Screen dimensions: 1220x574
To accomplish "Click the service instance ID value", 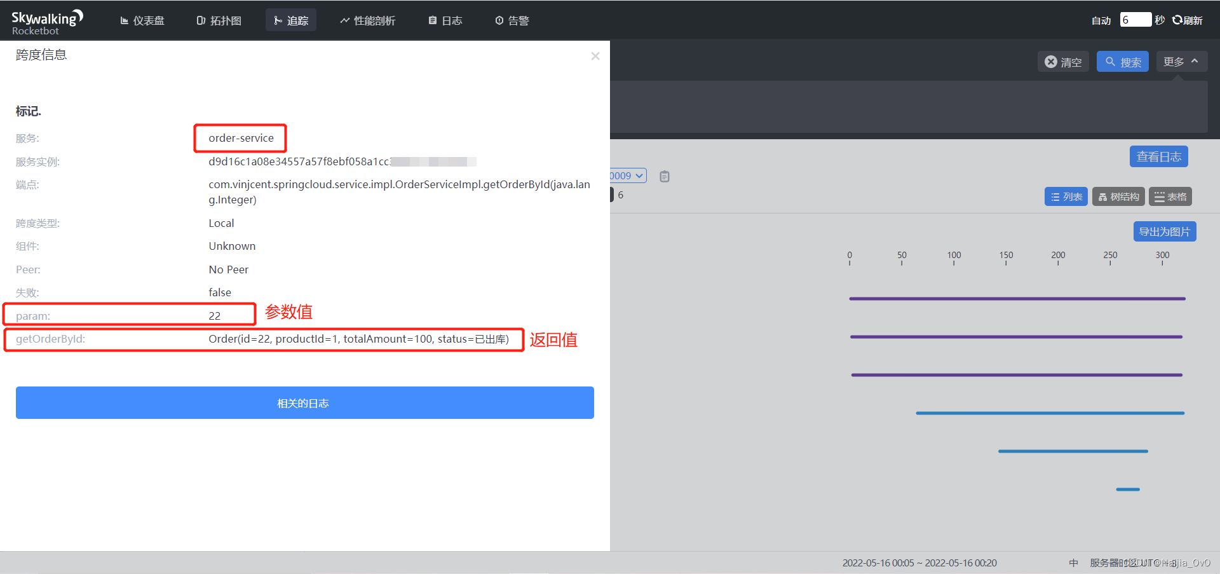I will (x=342, y=161).
